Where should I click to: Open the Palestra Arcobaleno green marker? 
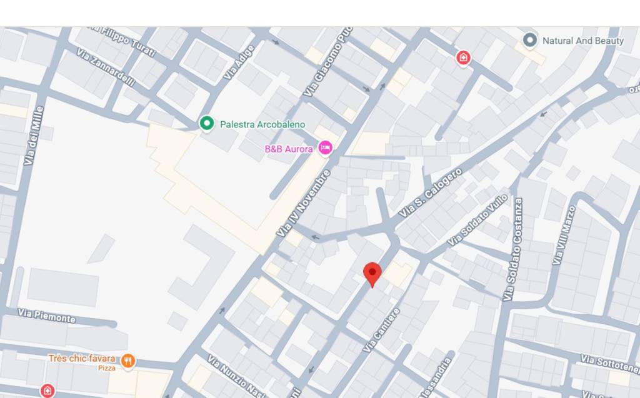[x=206, y=123]
